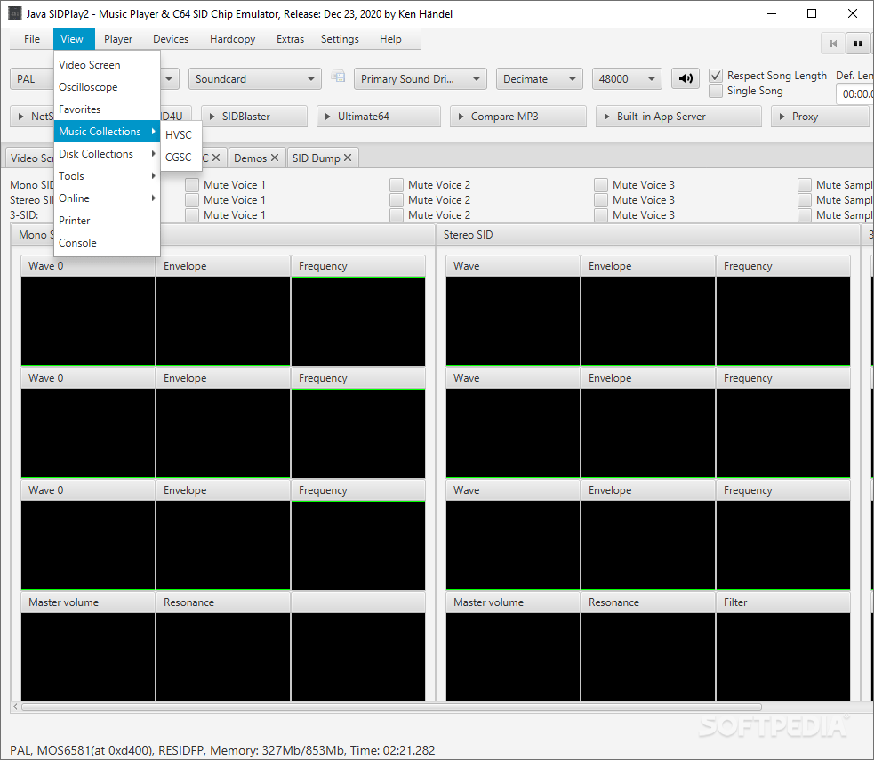Click the default length time field
Viewport: 874px width, 760px height.
tap(855, 94)
